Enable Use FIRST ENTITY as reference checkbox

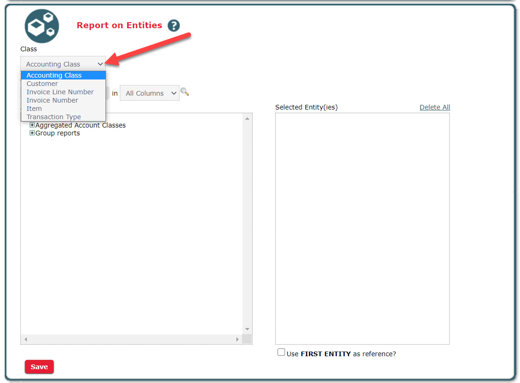[x=281, y=353]
